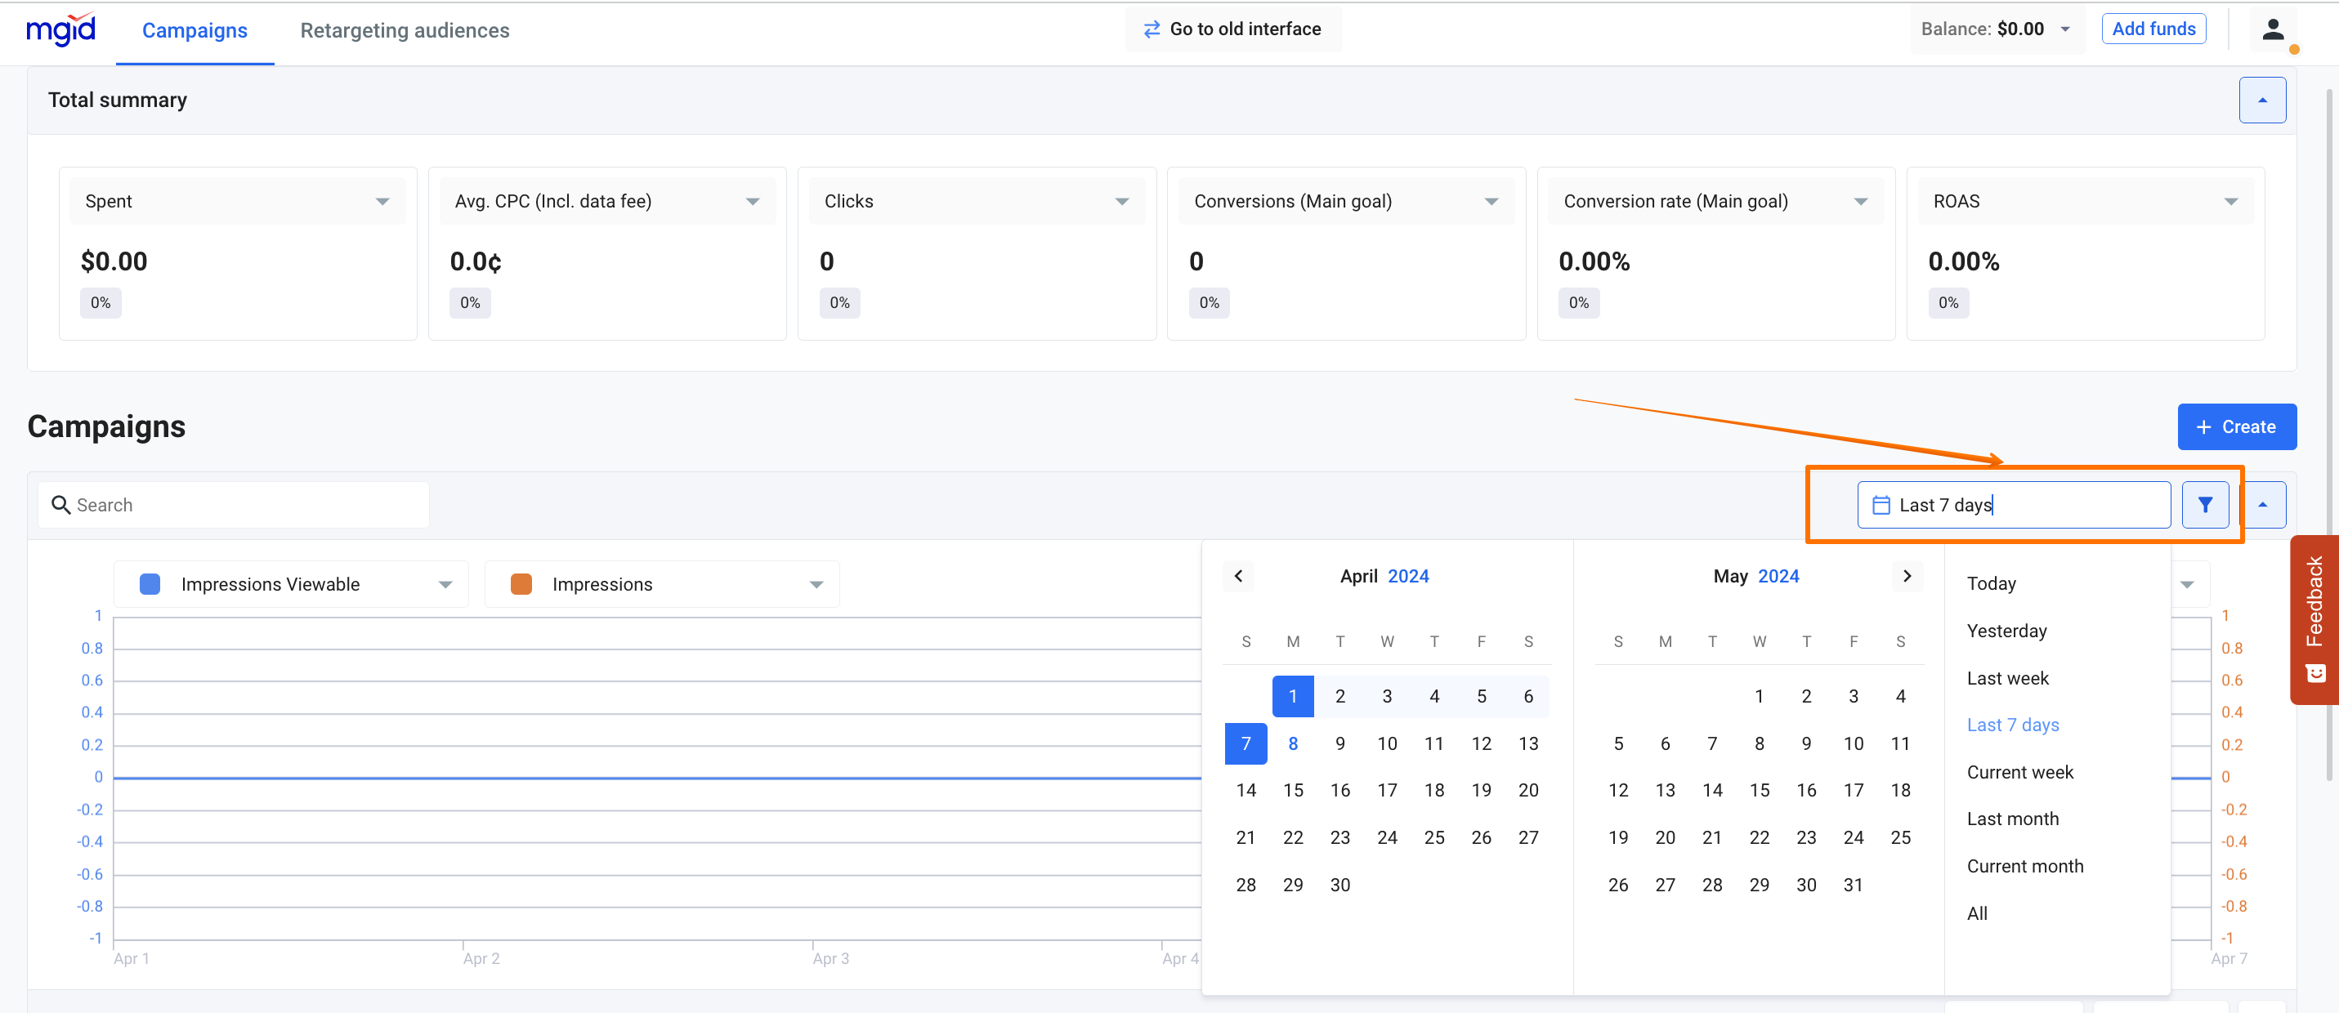Screen dimensions: 2339x1013
Task: Open the Balance dropdown
Action: tap(2064, 29)
